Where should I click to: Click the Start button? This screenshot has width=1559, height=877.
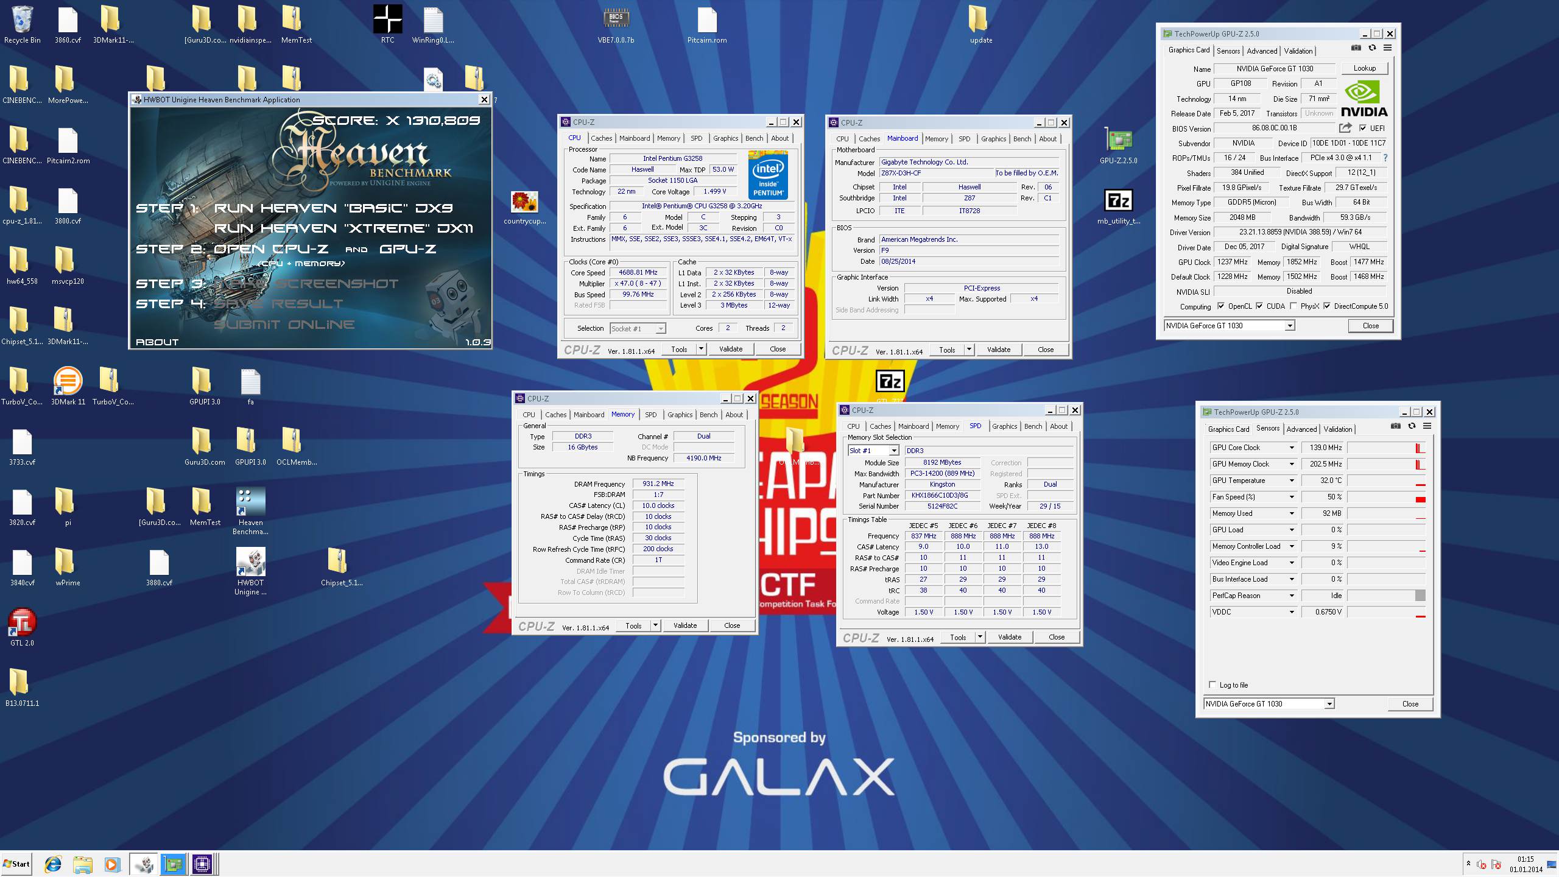[16, 864]
